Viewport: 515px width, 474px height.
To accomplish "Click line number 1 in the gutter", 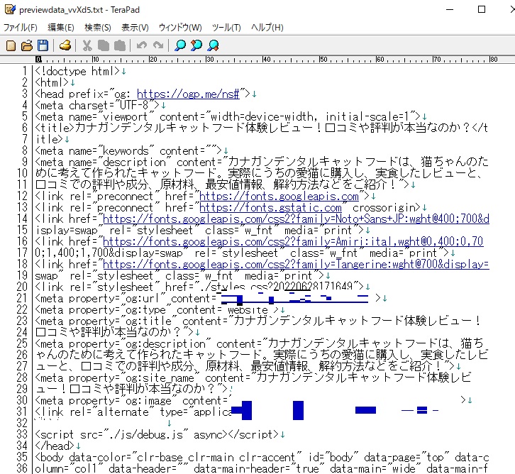I will (x=24, y=71).
